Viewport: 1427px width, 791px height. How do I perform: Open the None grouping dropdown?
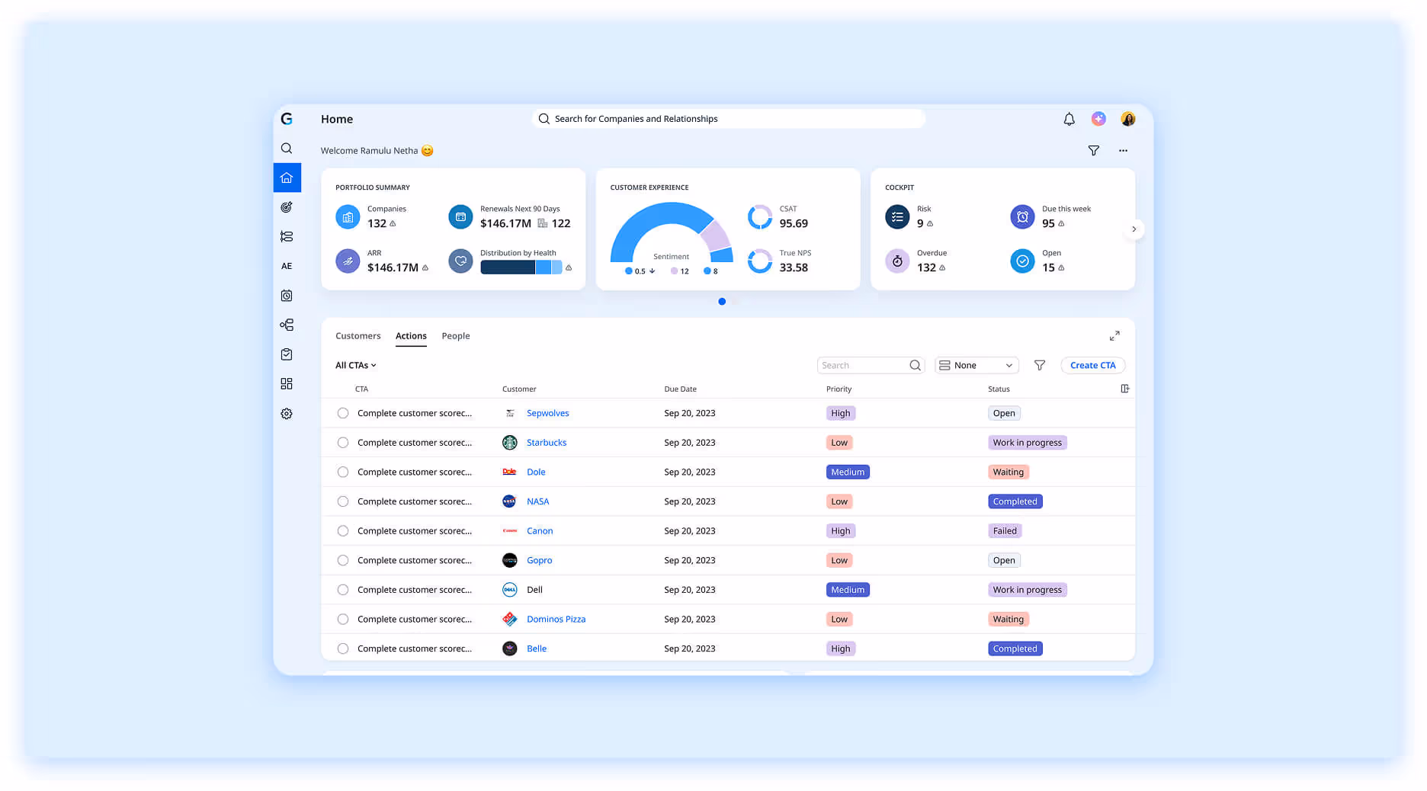[x=976, y=365]
